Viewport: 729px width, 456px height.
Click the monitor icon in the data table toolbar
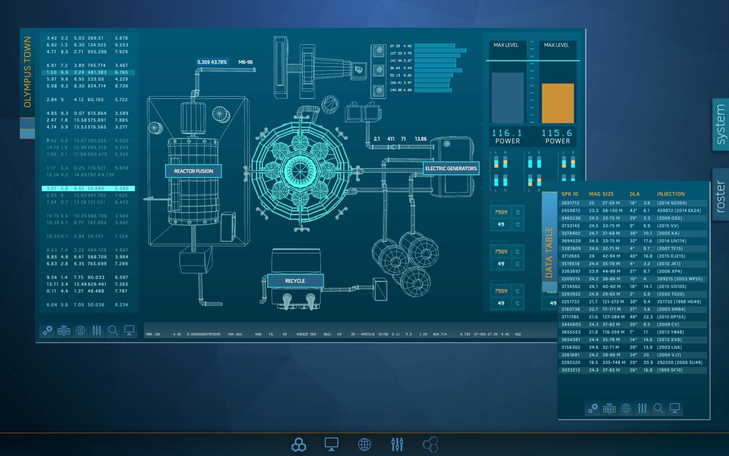click(675, 408)
